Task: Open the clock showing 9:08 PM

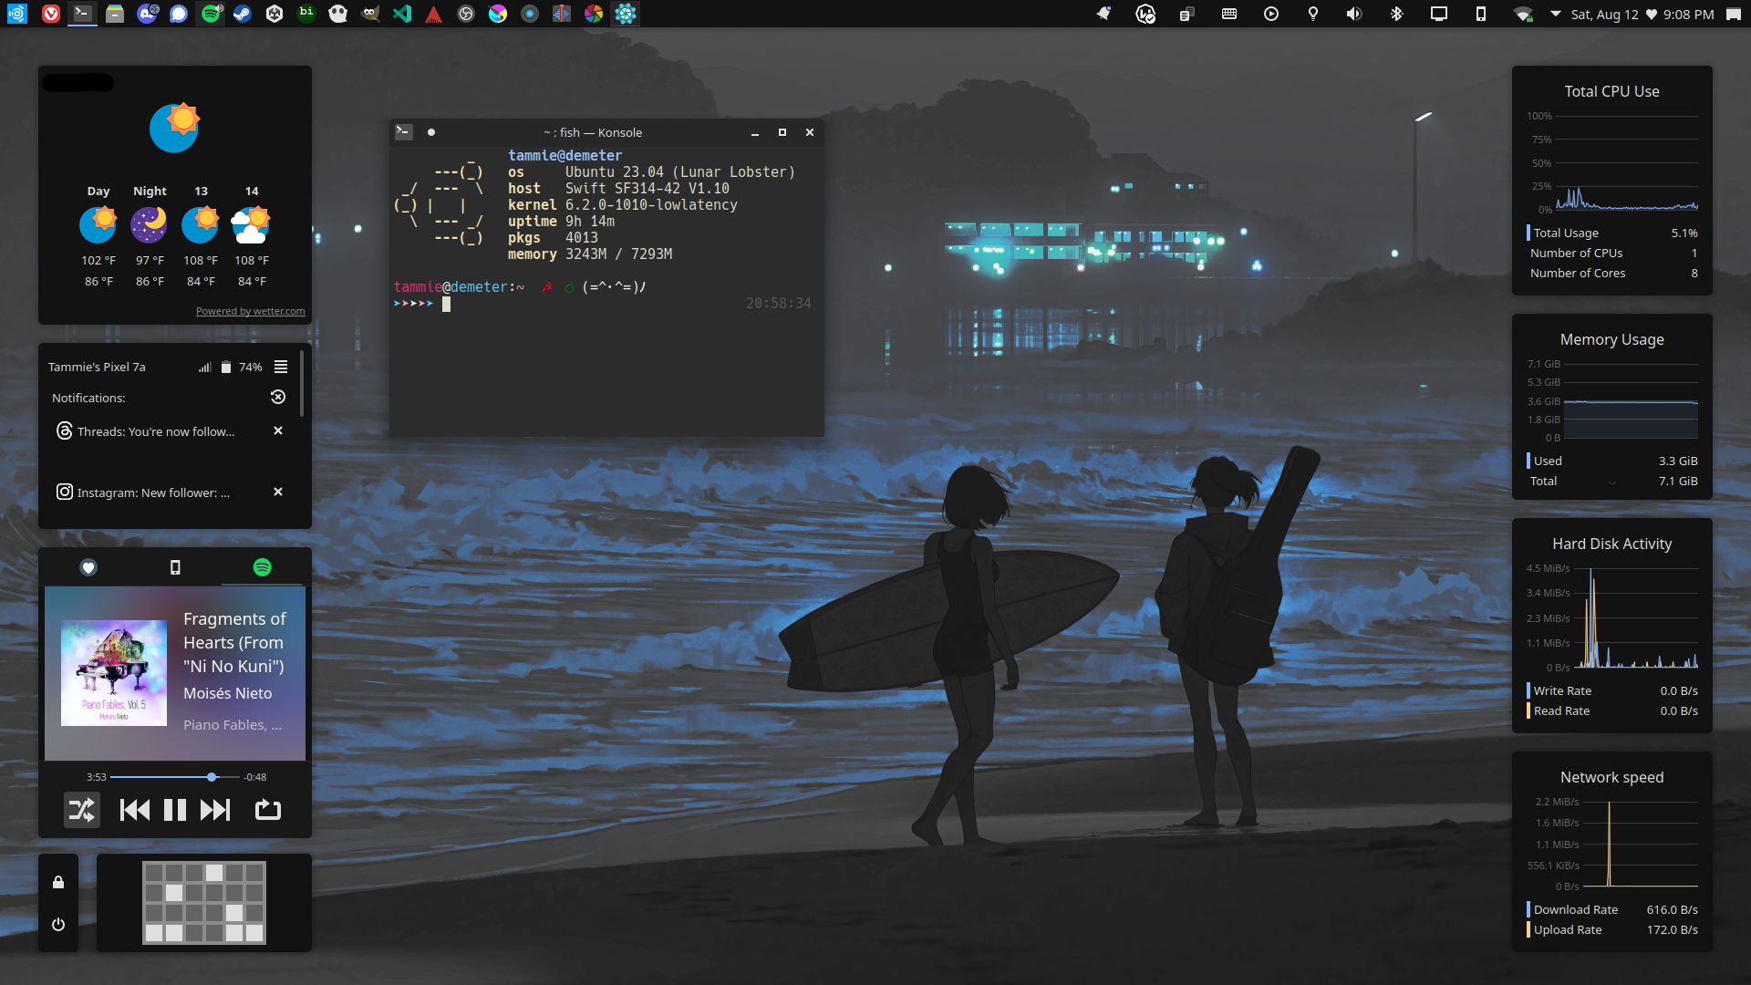Action: tap(1642, 15)
